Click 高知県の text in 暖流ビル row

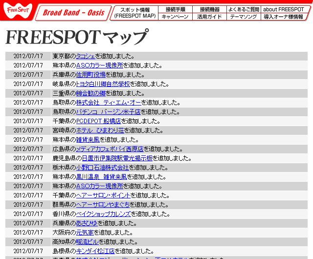tap(64, 242)
